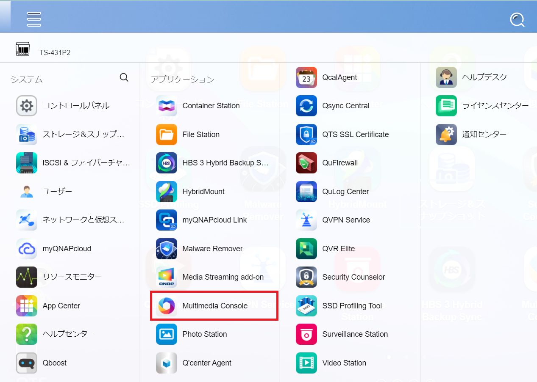Open the リソースモニター icon
This screenshot has height=382, width=537.
pos(27,277)
